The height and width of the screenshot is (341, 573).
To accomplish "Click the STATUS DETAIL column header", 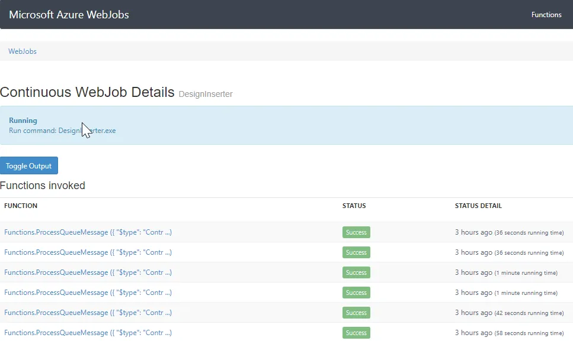I will [478, 206].
